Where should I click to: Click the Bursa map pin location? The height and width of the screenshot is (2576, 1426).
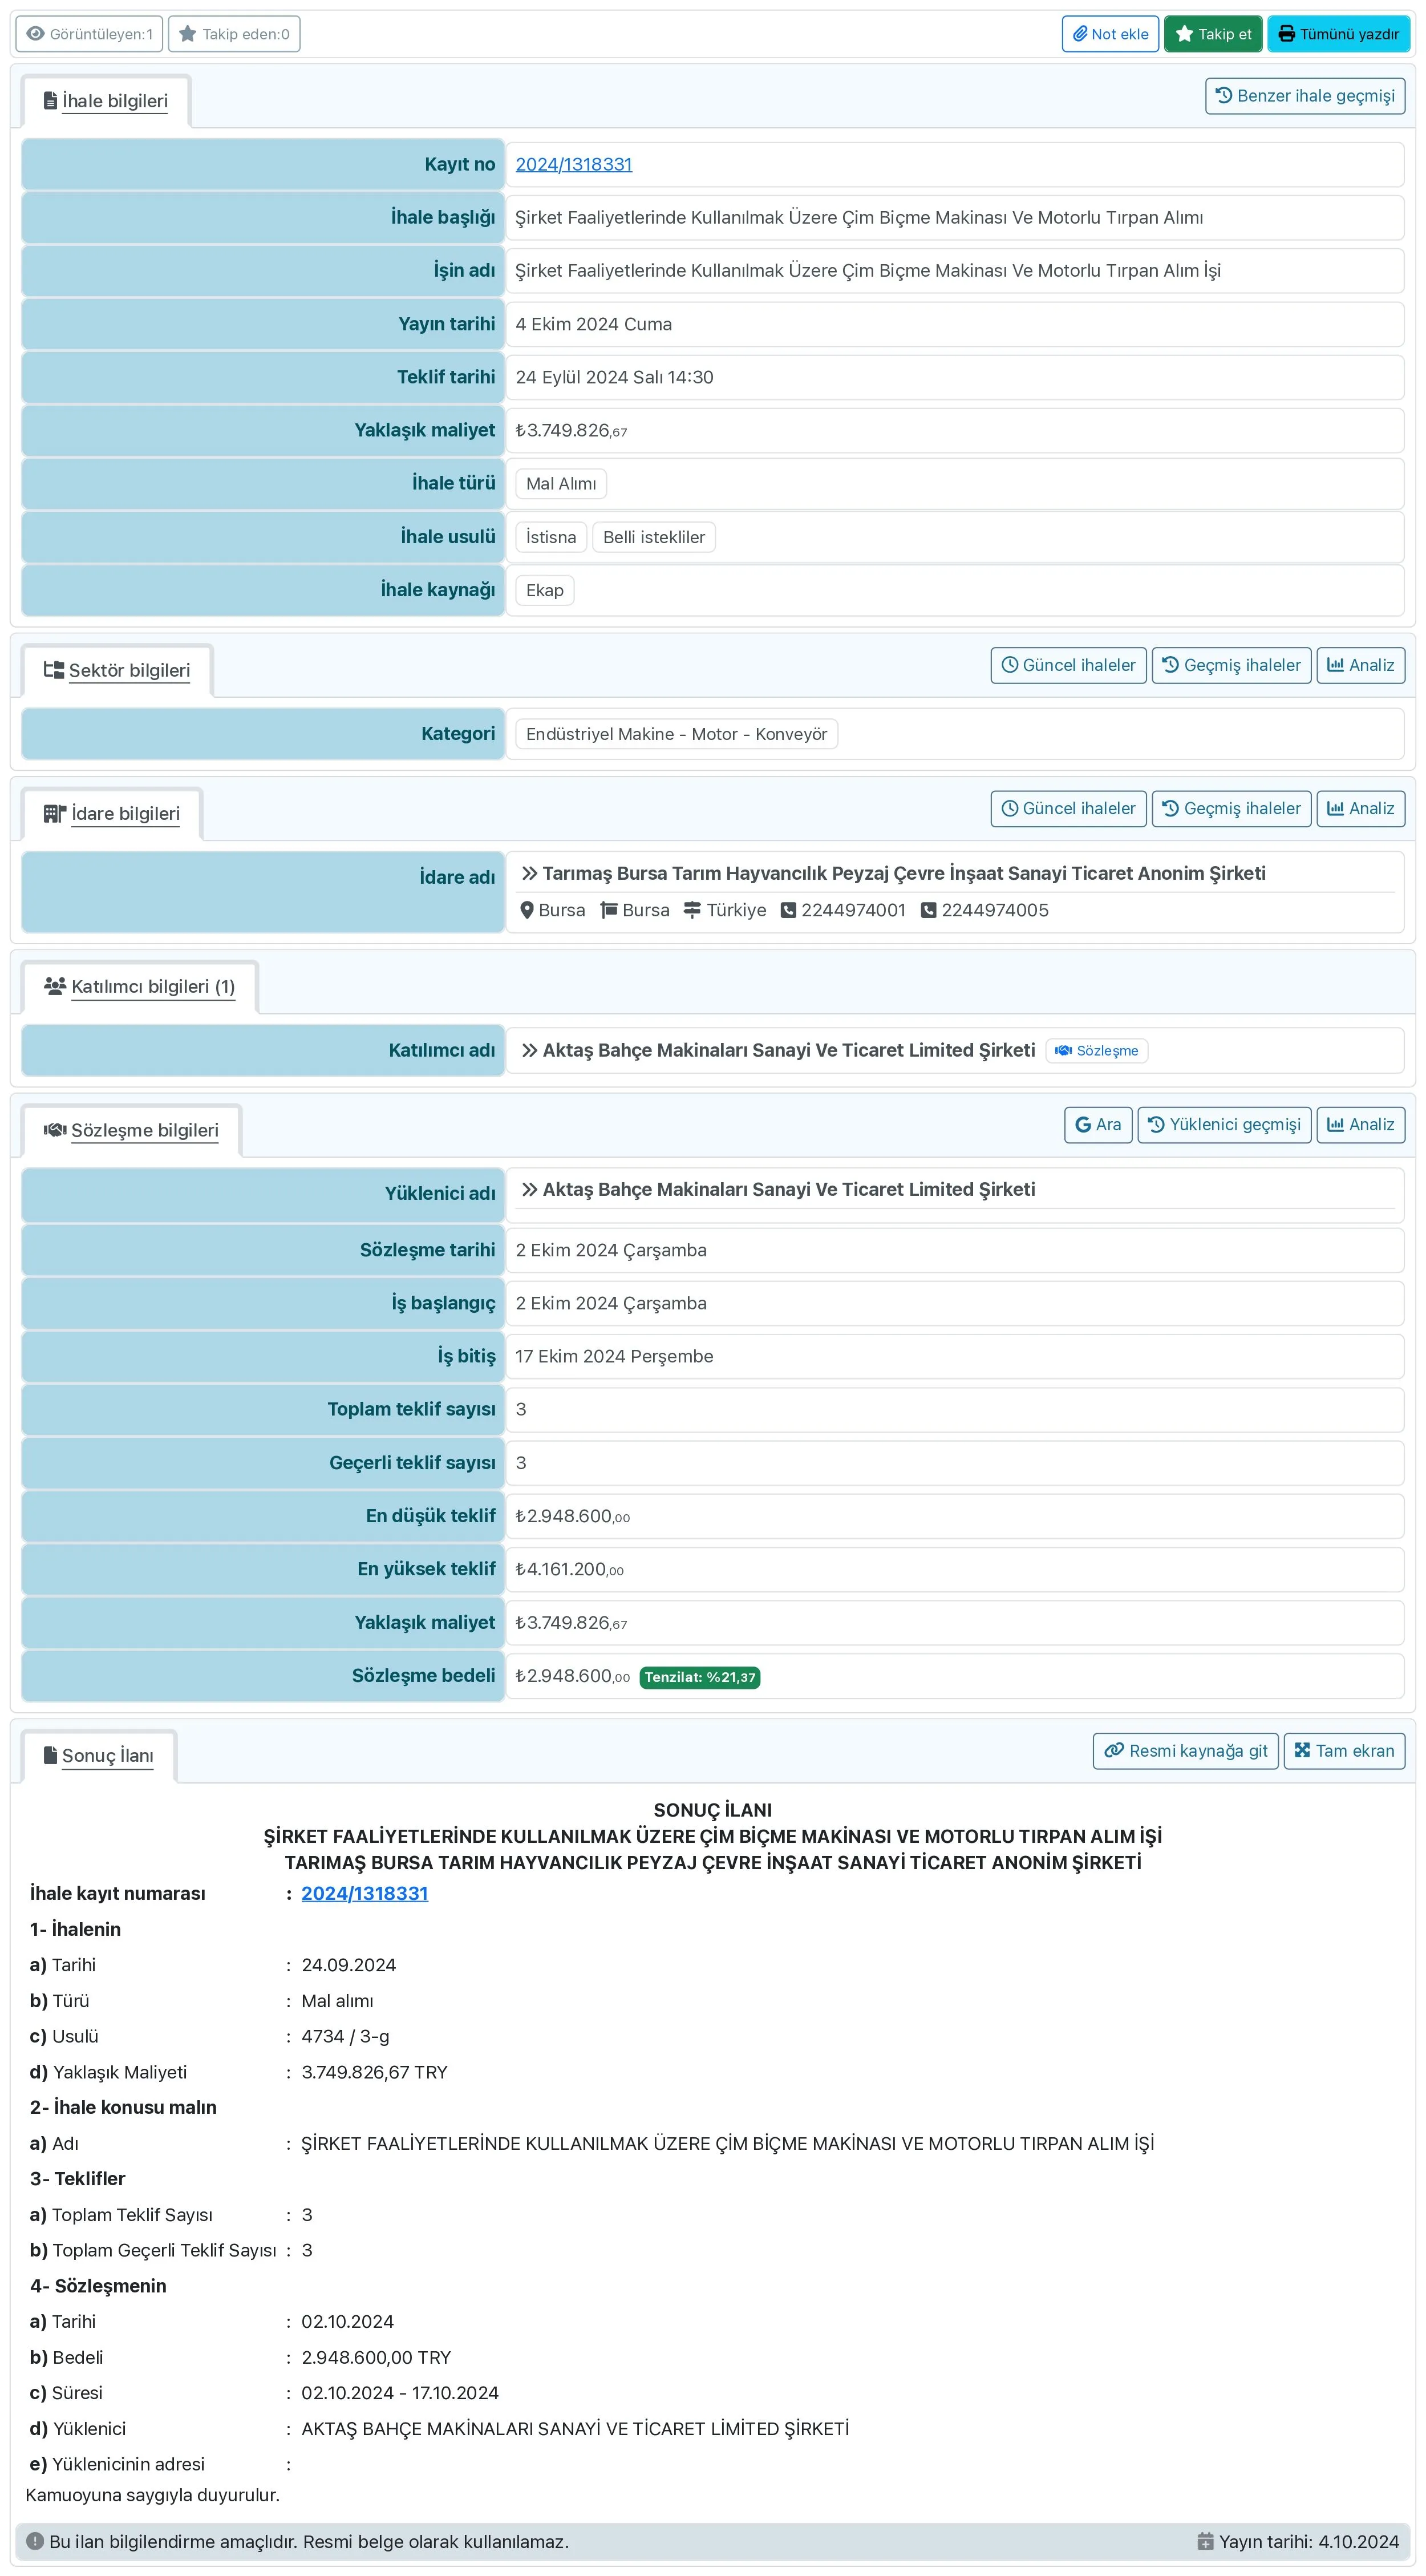click(553, 910)
